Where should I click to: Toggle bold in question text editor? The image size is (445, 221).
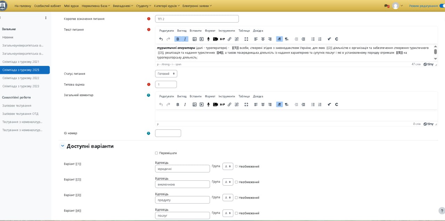click(178, 39)
